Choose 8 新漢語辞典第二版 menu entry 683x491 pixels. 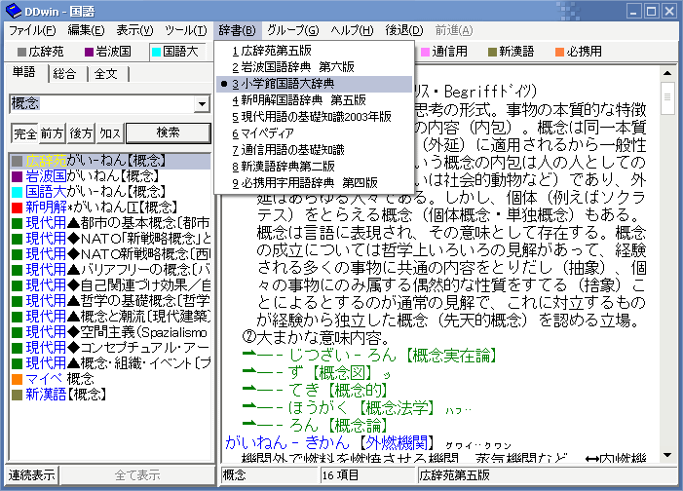click(314, 167)
